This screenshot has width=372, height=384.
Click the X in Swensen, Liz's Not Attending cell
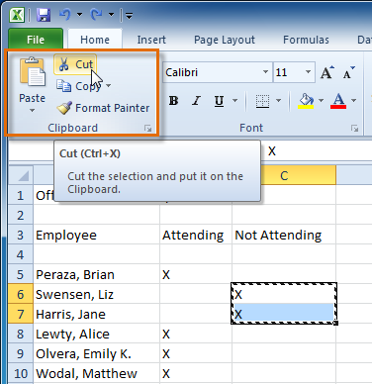pos(238,295)
